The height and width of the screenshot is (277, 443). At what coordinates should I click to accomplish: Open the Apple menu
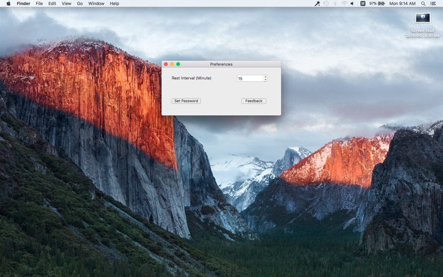pos(8,3)
